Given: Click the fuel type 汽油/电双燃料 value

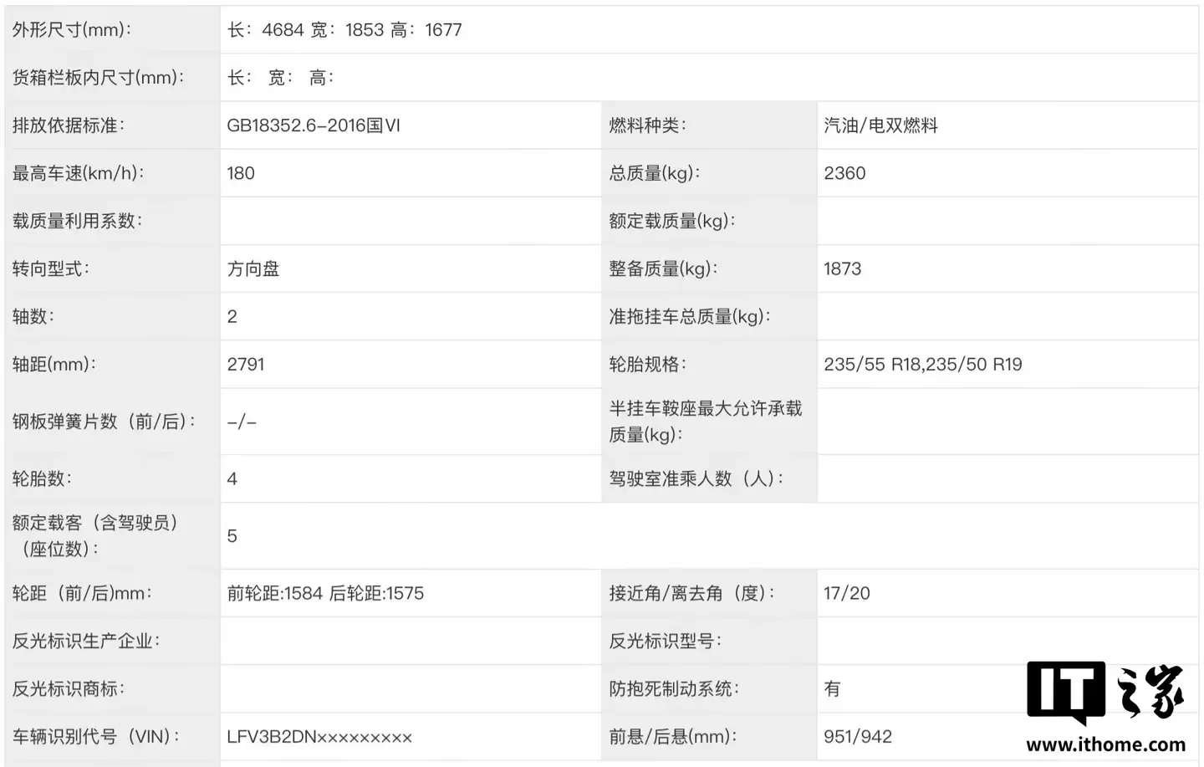Looking at the screenshot, I should click(881, 125).
